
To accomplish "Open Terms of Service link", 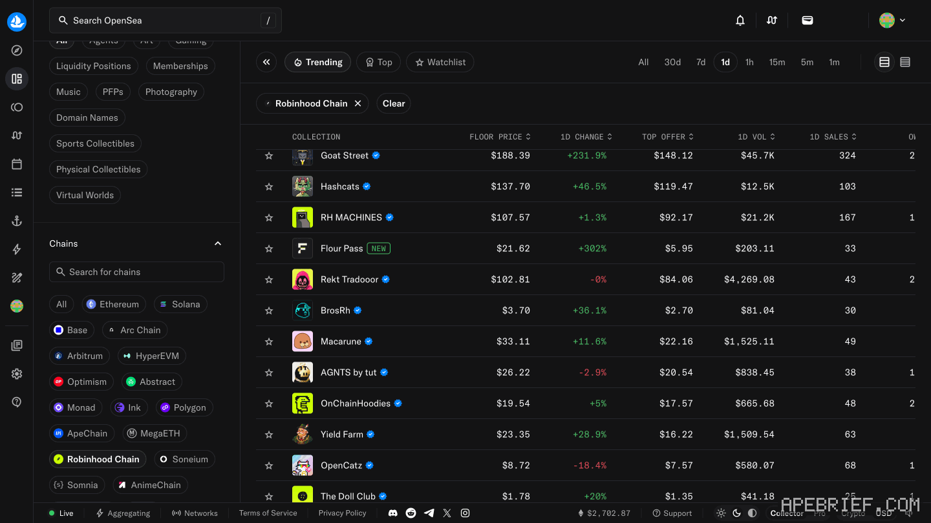I will pyautogui.click(x=268, y=513).
